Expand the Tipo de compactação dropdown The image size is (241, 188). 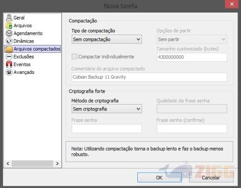point(107,39)
